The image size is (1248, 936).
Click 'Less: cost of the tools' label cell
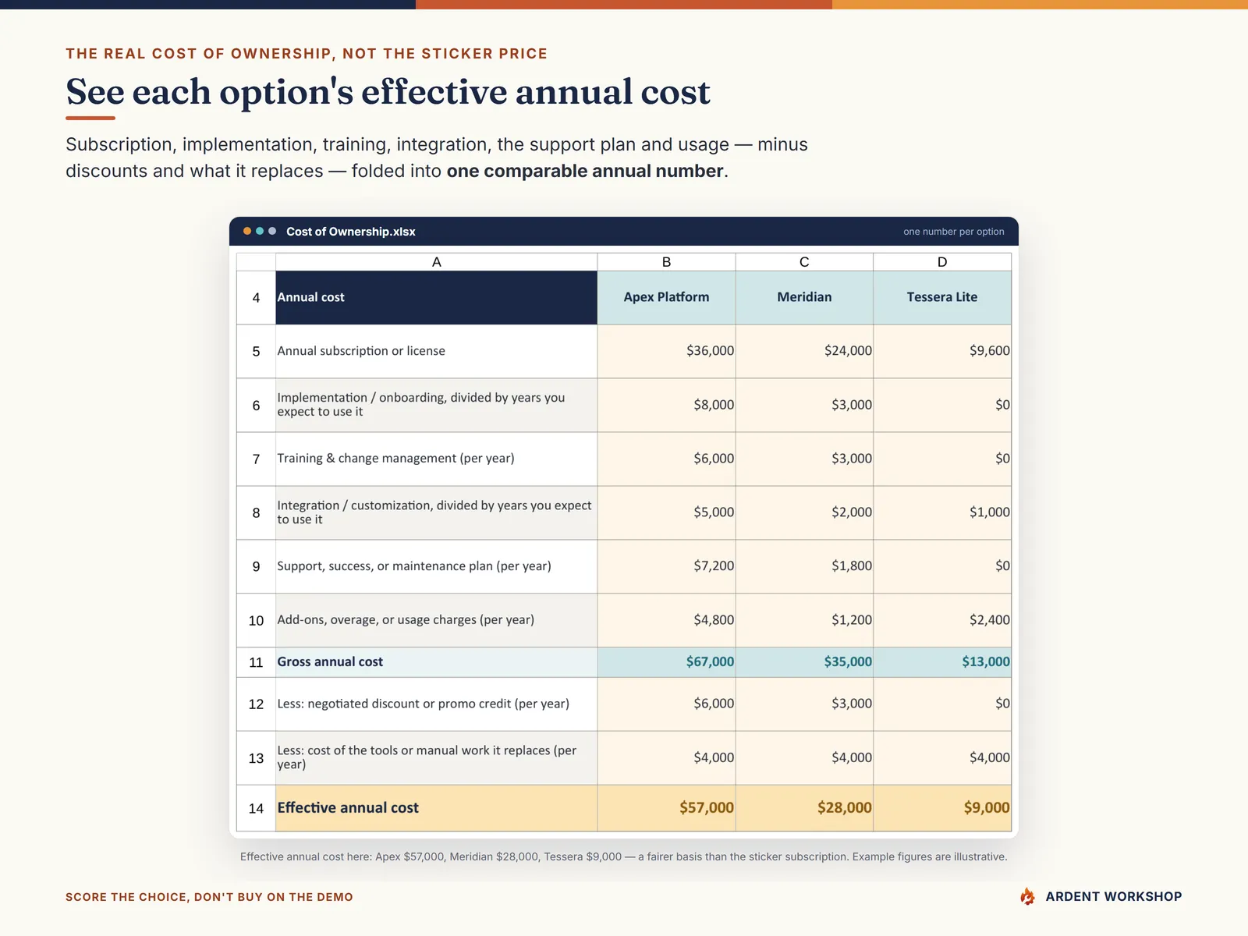[x=436, y=757]
